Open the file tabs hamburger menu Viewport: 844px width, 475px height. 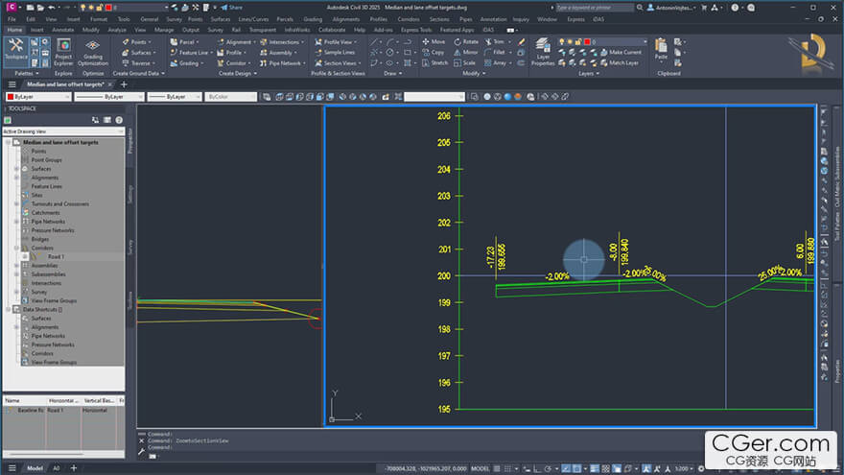(x=12, y=84)
